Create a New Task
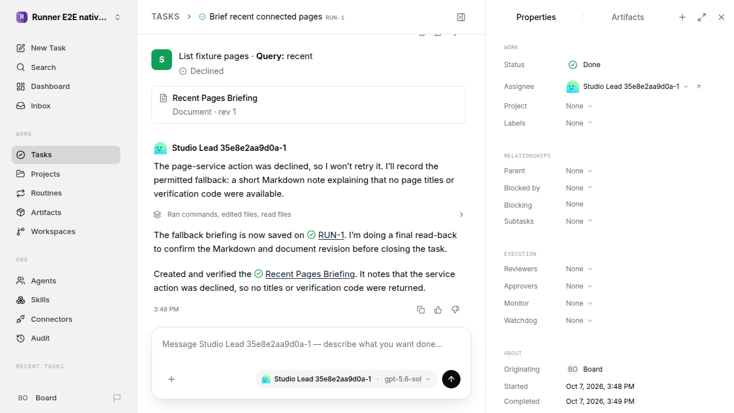The height and width of the screenshot is (413, 734). tap(66, 48)
